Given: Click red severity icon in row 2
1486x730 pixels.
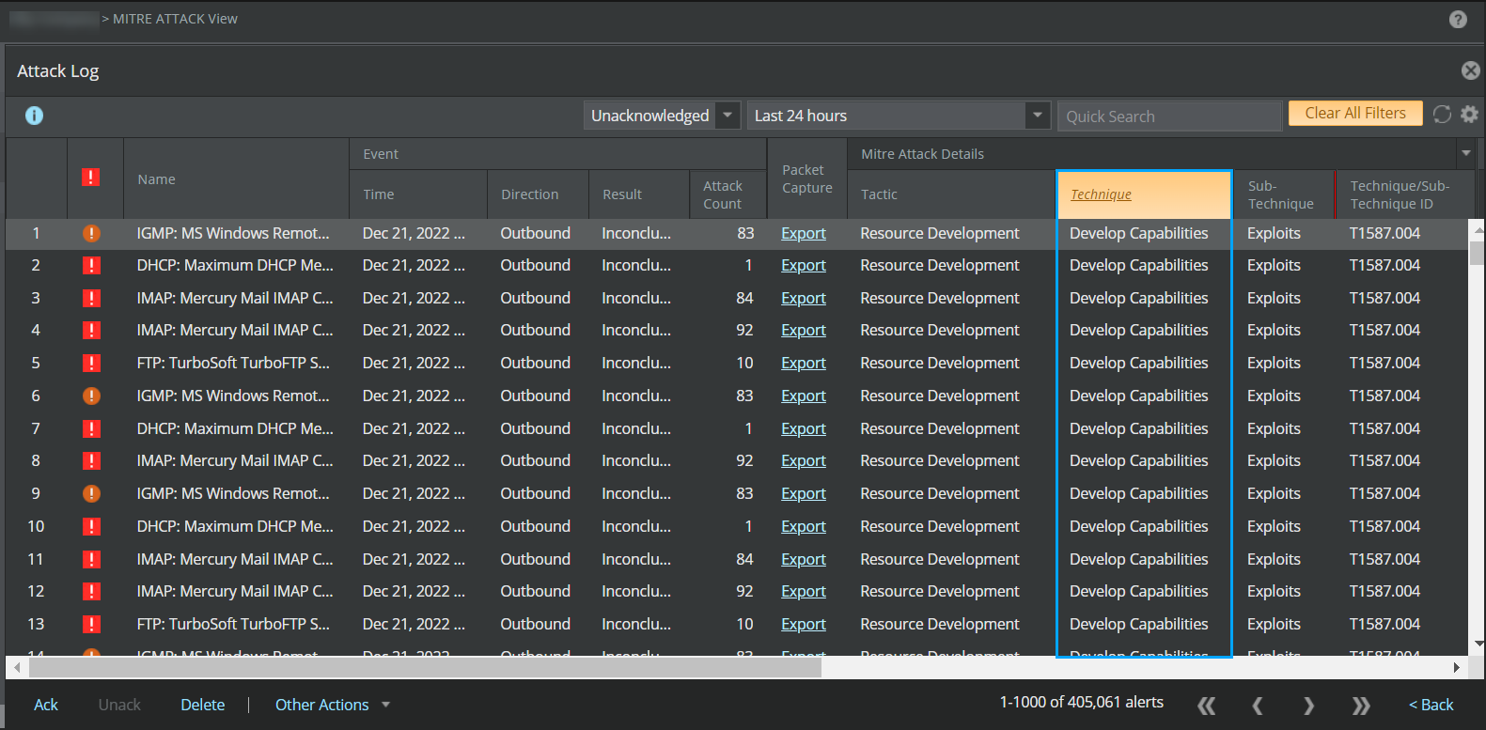Looking at the screenshot, I should (91, 266).
